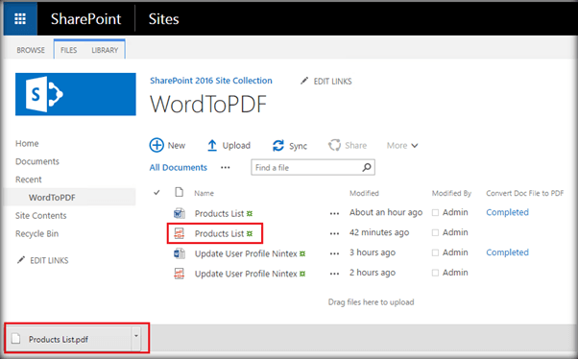Open the PDF Products List document name
This screenshot has height=359, width=578.
coord(219,233)
